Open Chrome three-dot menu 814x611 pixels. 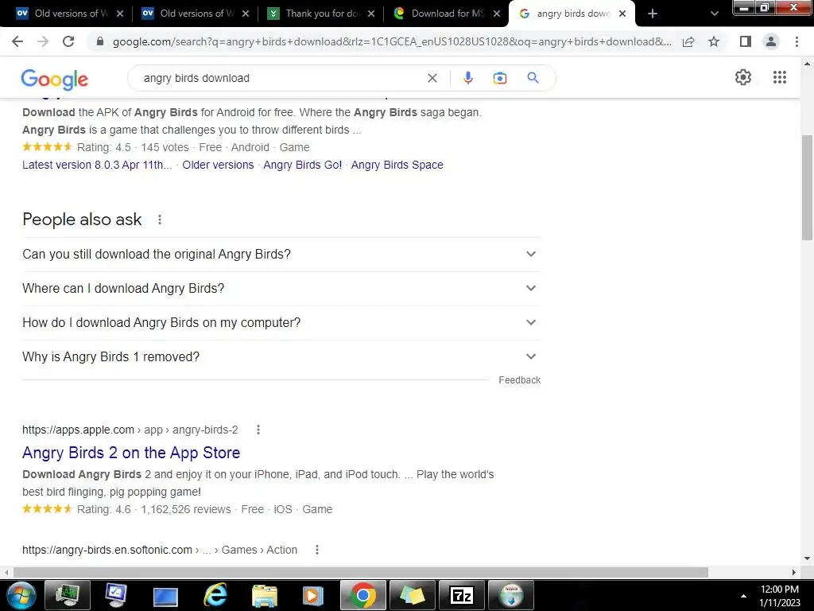[x=797, y=41]
